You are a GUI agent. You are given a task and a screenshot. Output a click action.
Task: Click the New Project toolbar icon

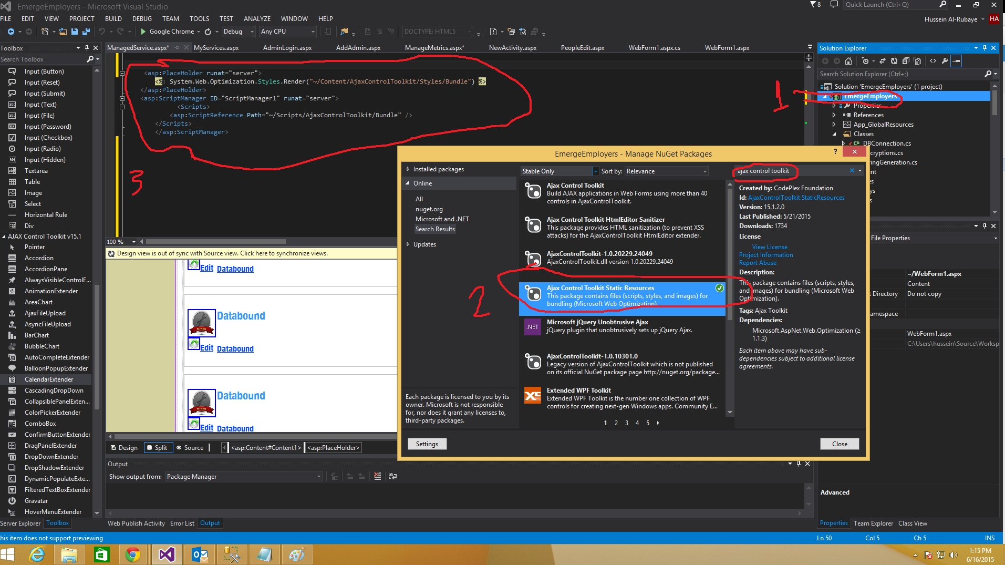click(x=45, y=32)
